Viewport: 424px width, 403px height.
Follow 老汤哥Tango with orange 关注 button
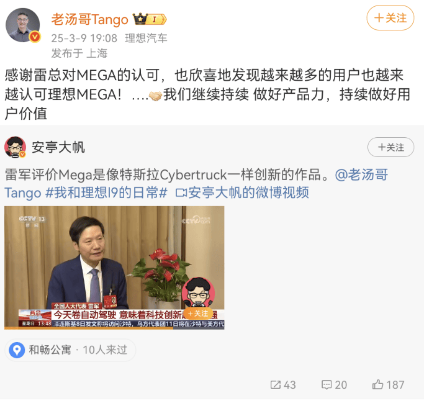point(390,18)
